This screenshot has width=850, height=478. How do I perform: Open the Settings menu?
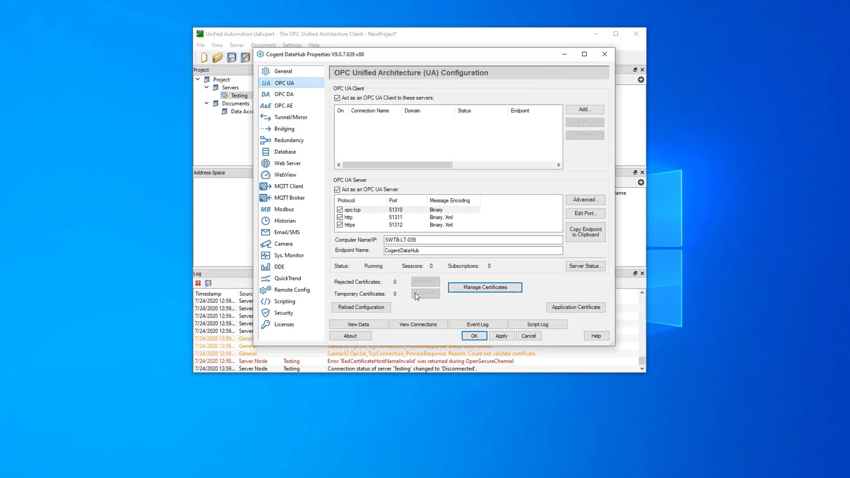[292, 45]
